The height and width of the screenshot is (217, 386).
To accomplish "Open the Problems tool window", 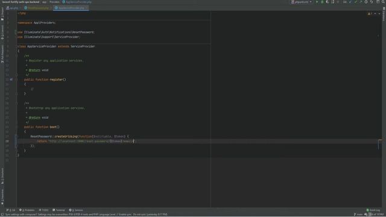I will tap(27, 210).
